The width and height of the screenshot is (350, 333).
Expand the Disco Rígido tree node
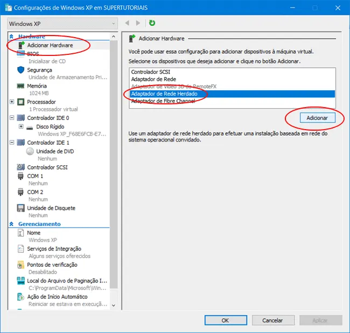(x=21, y=126)
